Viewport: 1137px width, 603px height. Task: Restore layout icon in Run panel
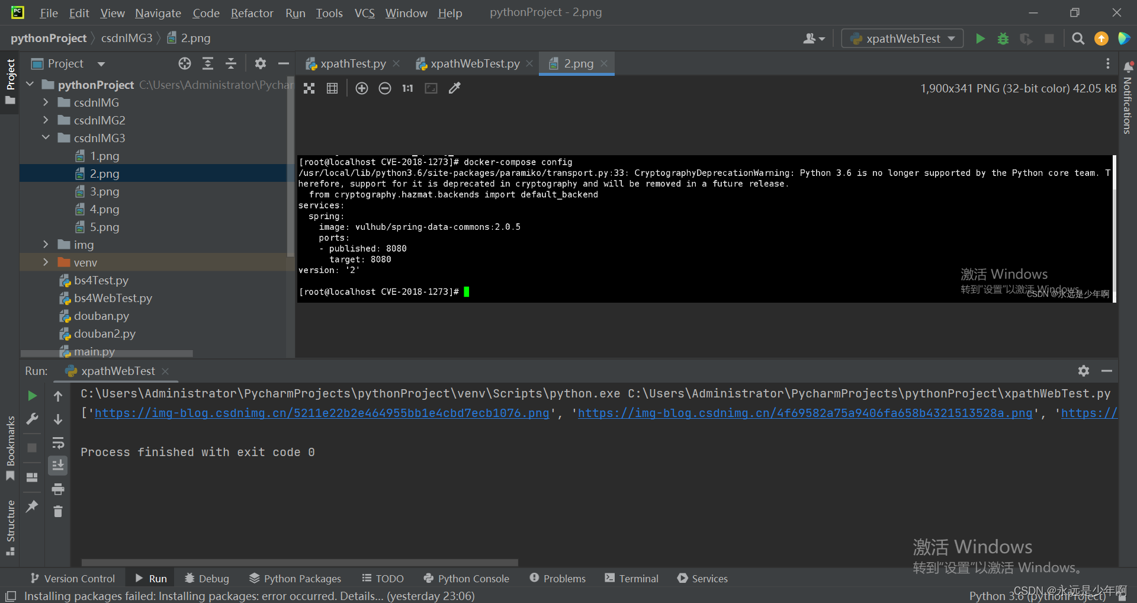[x=32, y=477]
